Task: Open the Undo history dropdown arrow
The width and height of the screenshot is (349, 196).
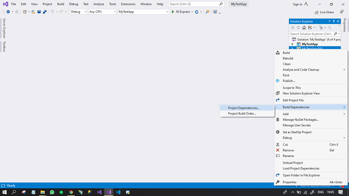Action: tap(57, 12)
